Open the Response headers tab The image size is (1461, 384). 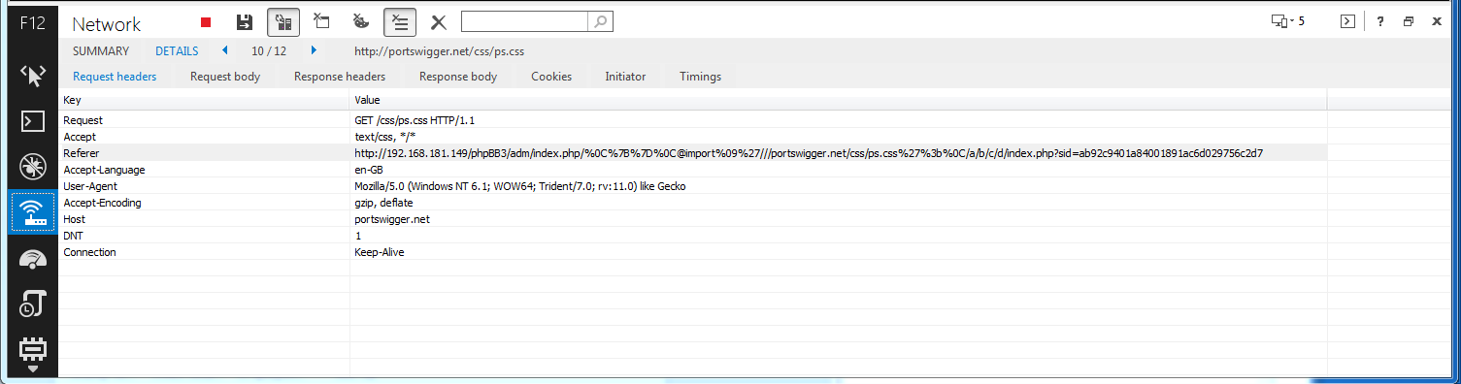tap(340, 77)
